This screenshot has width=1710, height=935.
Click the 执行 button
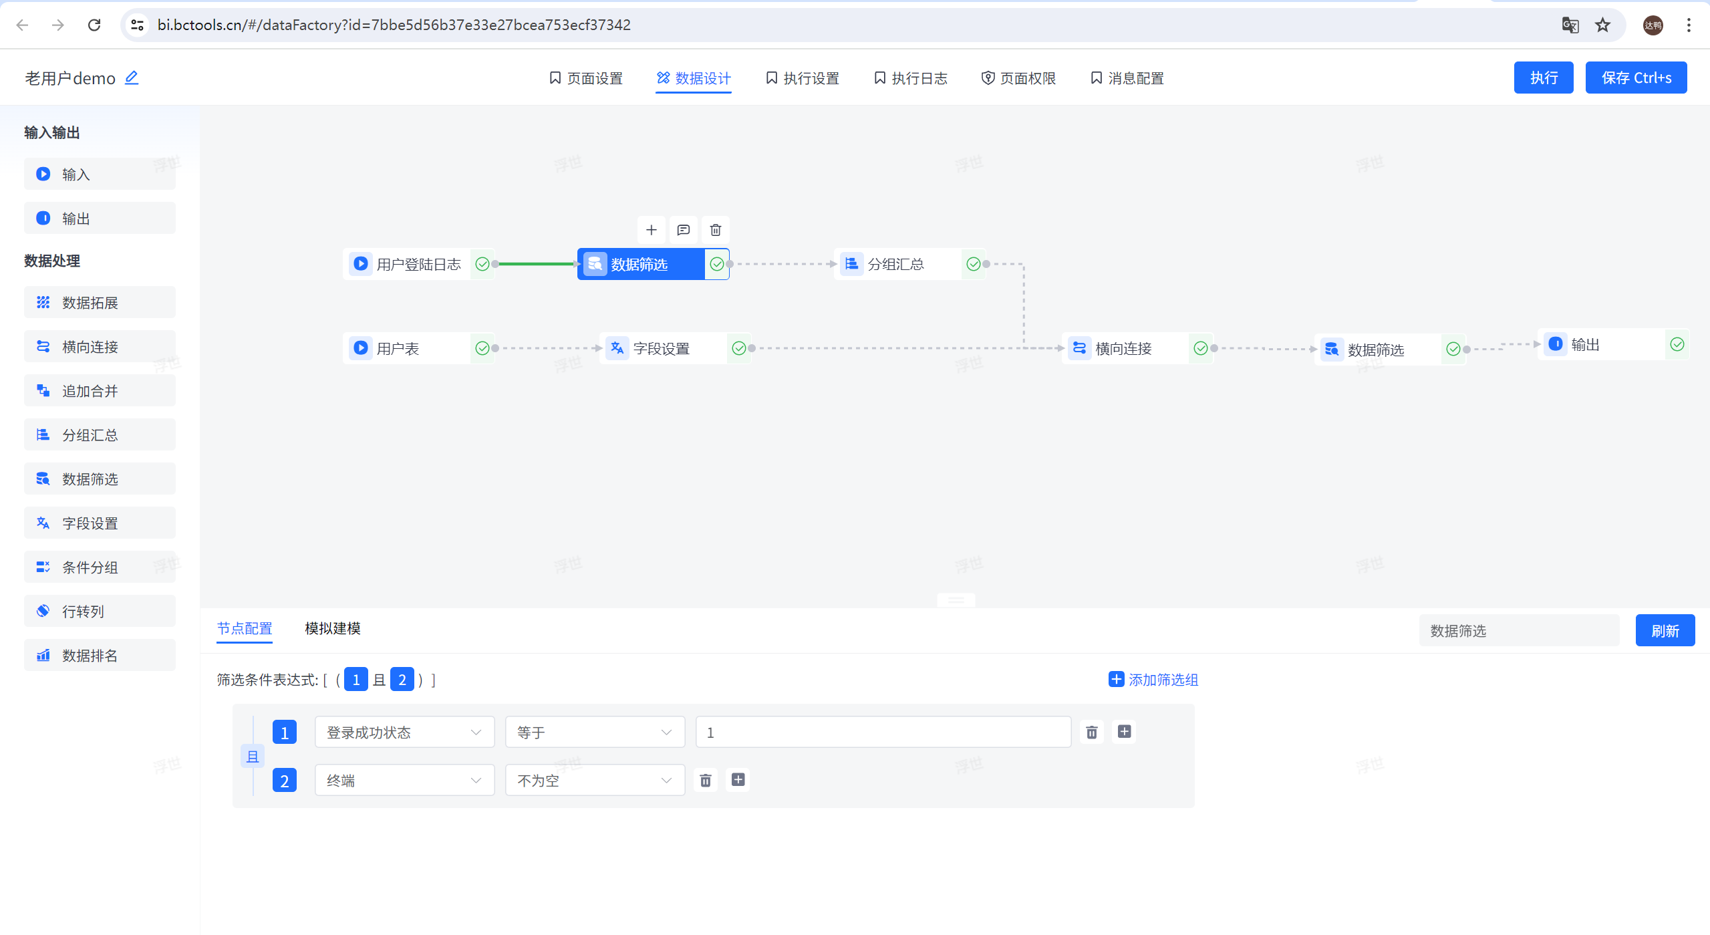pyautogui.click(x=1543, y=78)
